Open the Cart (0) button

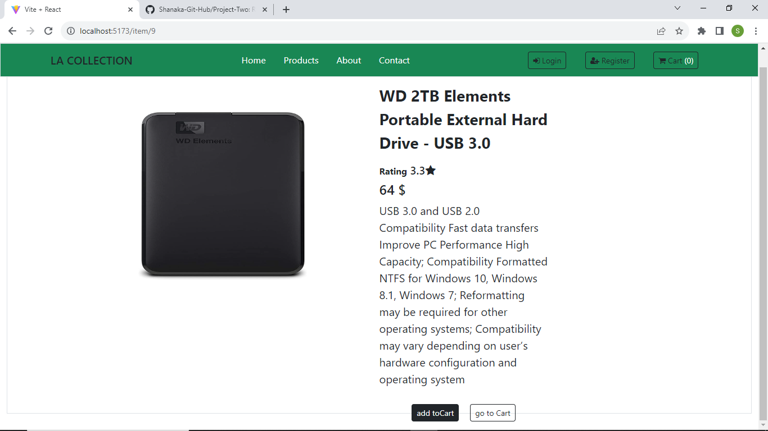(x=676, y=61)
